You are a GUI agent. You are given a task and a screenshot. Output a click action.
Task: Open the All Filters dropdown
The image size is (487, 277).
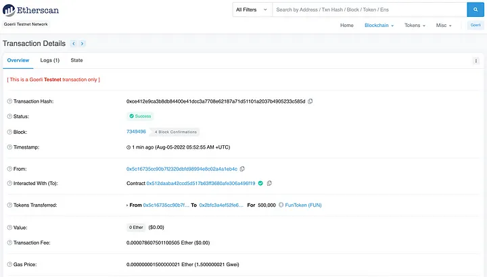(x=252, y=10)
